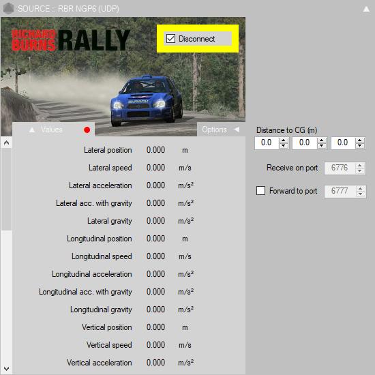
Task: Uncheck the Disconnect checkbox
Action: [x=170, y=38]
